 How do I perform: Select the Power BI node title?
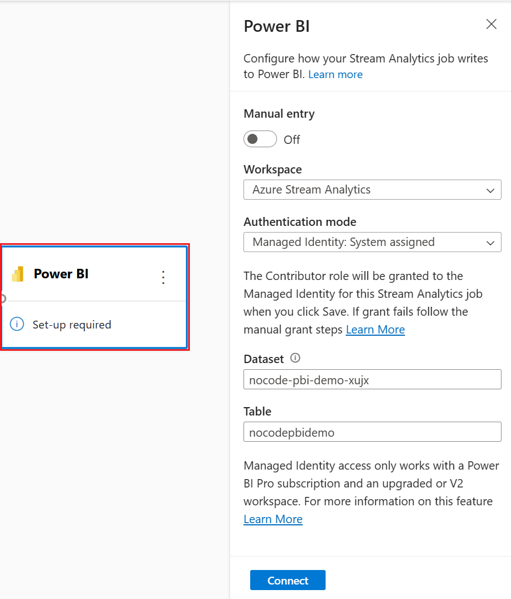tap(61, 274)
